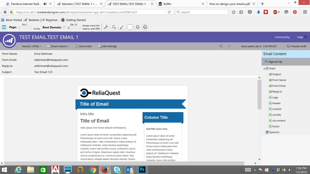Click Edit Settings button

pos(108,46)
